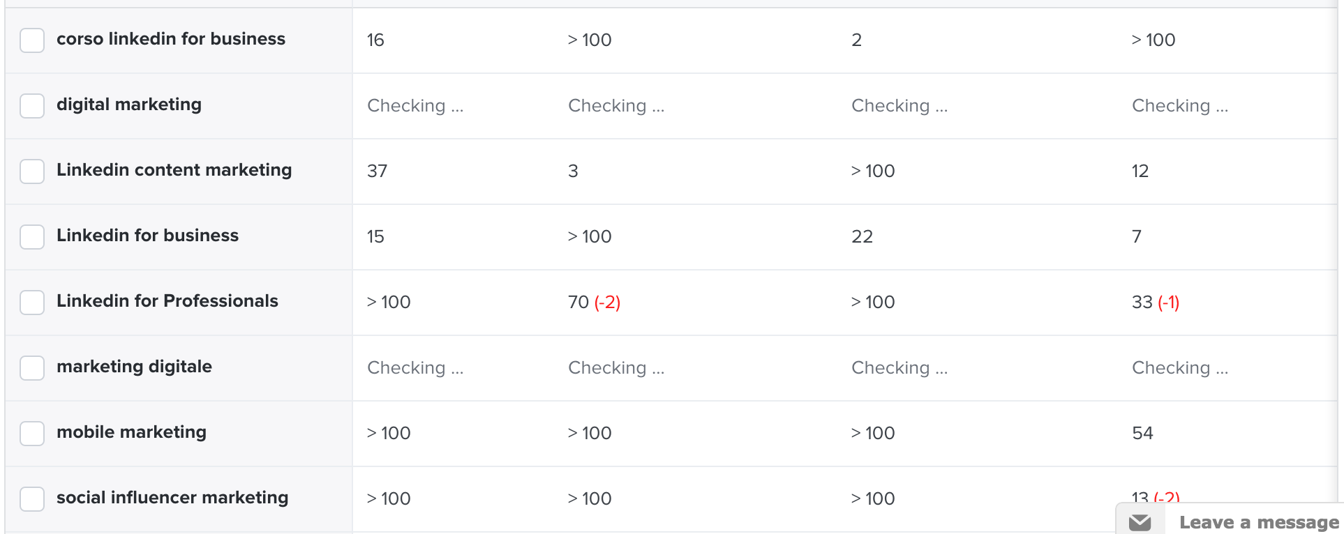This screenshot has width=1344, height=534.
Task: Click the marketing digitale keyword label
Action: [135, 367]
